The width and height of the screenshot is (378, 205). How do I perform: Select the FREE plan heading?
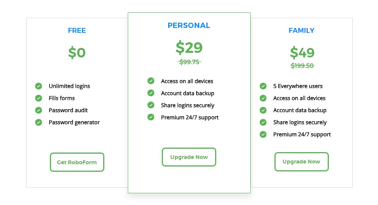tap(77, 31)
